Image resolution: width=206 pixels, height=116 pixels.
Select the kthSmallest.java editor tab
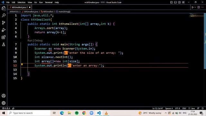coord(20,7)
